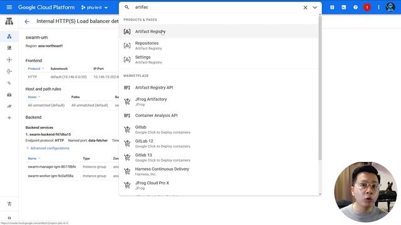Click cart icon beside Gitlab 13
This screenshot has height=225, width=401.
point(127,157)
